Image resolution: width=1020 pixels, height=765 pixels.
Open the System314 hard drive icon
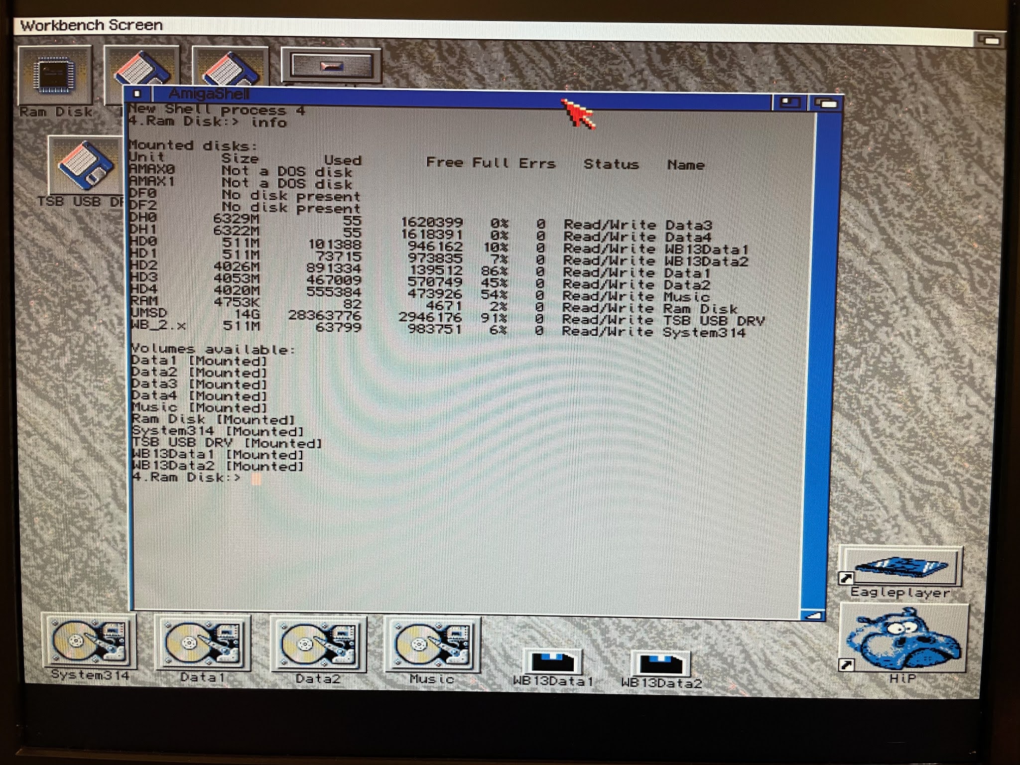click(x=89, y=641)
